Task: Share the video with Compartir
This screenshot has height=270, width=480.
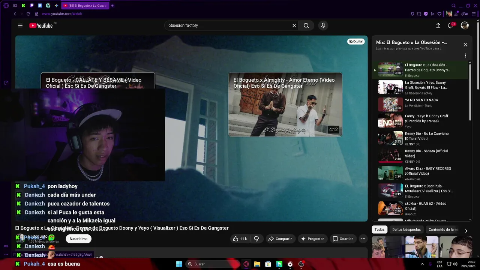Action: [280, 239]
